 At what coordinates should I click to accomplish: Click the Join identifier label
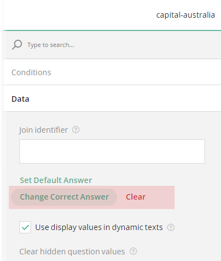point(44,130)
